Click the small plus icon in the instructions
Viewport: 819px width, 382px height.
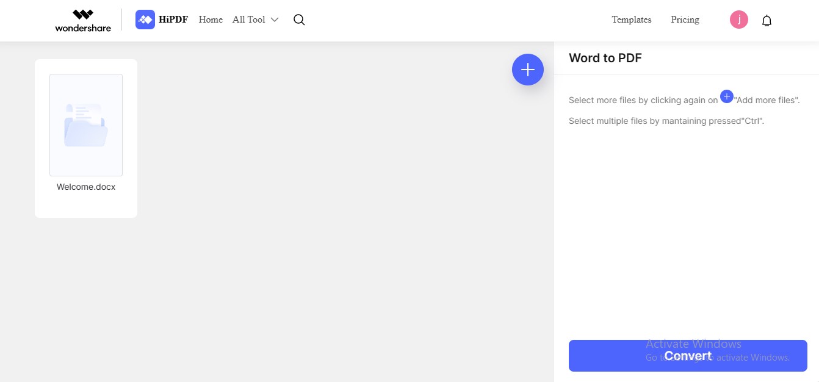pyautogui.click(x=727, y=96)
